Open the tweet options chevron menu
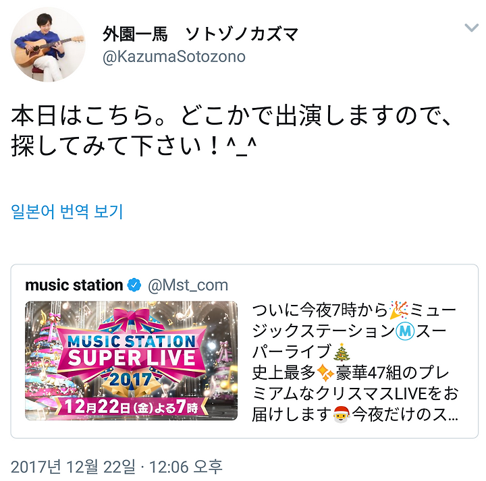Screen dimensions: 486x481 pos(471,28)
